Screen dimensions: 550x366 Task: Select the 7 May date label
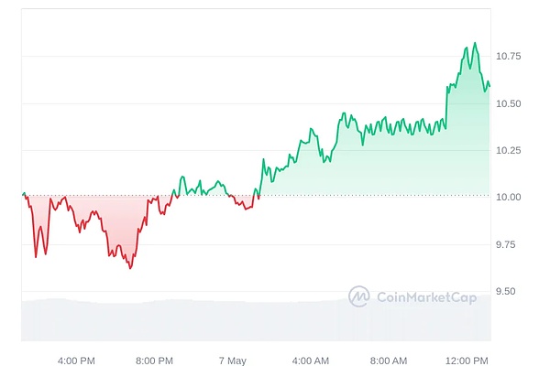coord(233,360)
